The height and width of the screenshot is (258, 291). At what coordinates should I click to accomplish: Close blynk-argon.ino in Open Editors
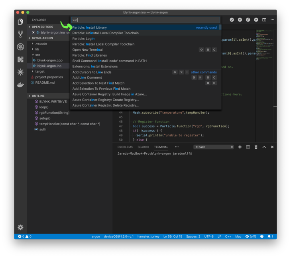[33, 32]
